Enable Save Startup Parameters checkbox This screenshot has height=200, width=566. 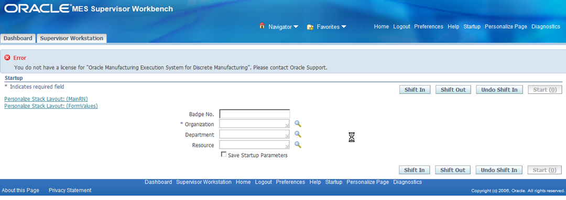(x=224, y=154)
